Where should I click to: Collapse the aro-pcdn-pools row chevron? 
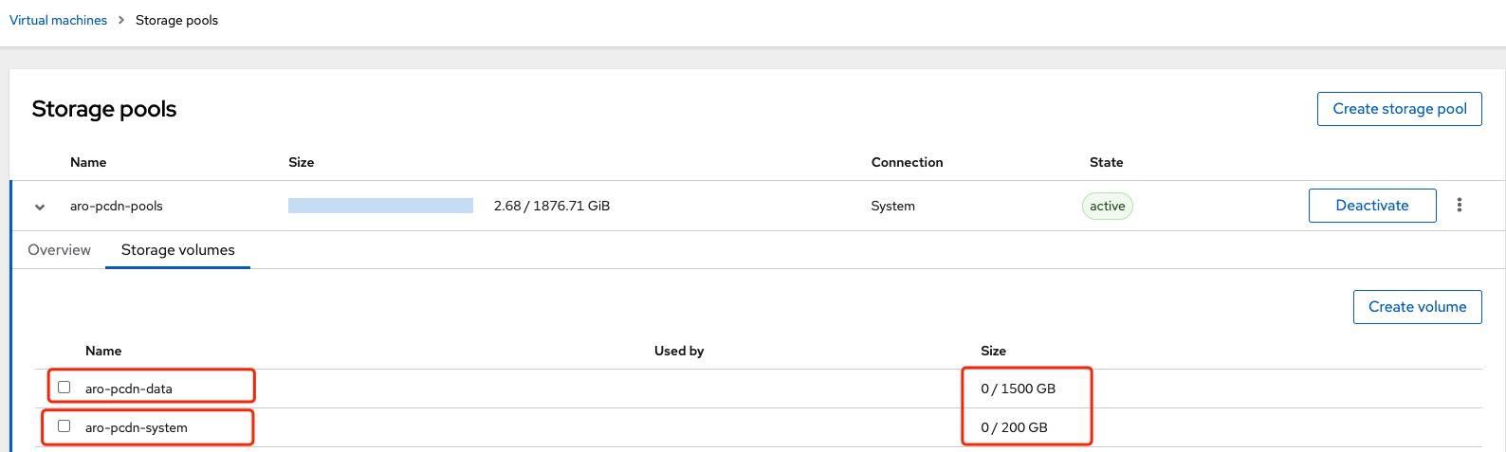pos(40,207)
